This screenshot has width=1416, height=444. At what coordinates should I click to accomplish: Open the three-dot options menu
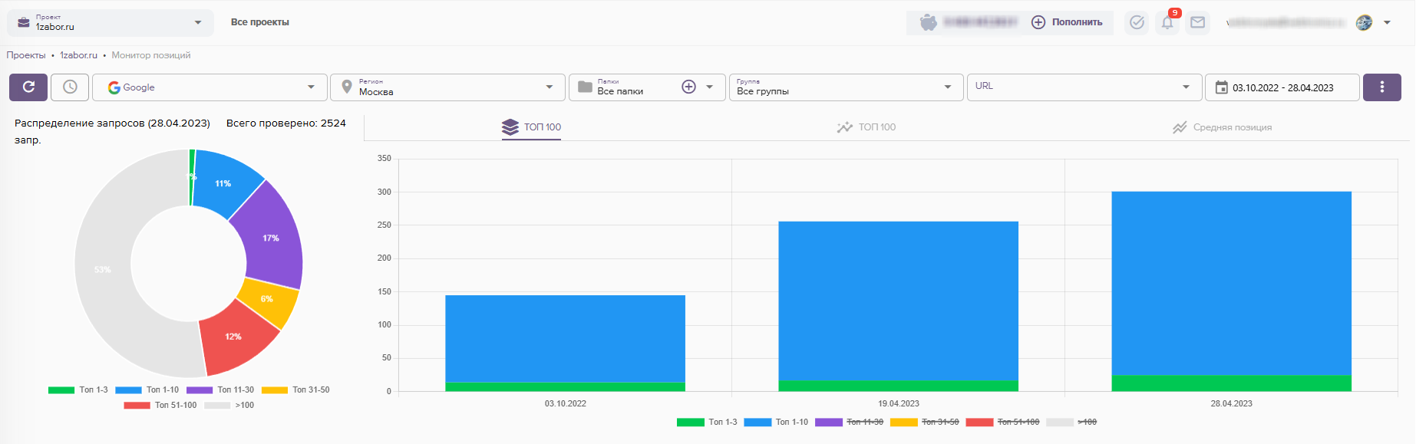(x=1381, y=87)
